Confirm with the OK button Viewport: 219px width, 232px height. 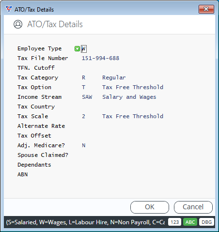[x=150, y=207]
